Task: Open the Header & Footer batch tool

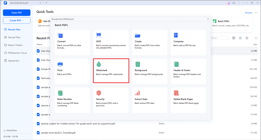Action: 188,71
